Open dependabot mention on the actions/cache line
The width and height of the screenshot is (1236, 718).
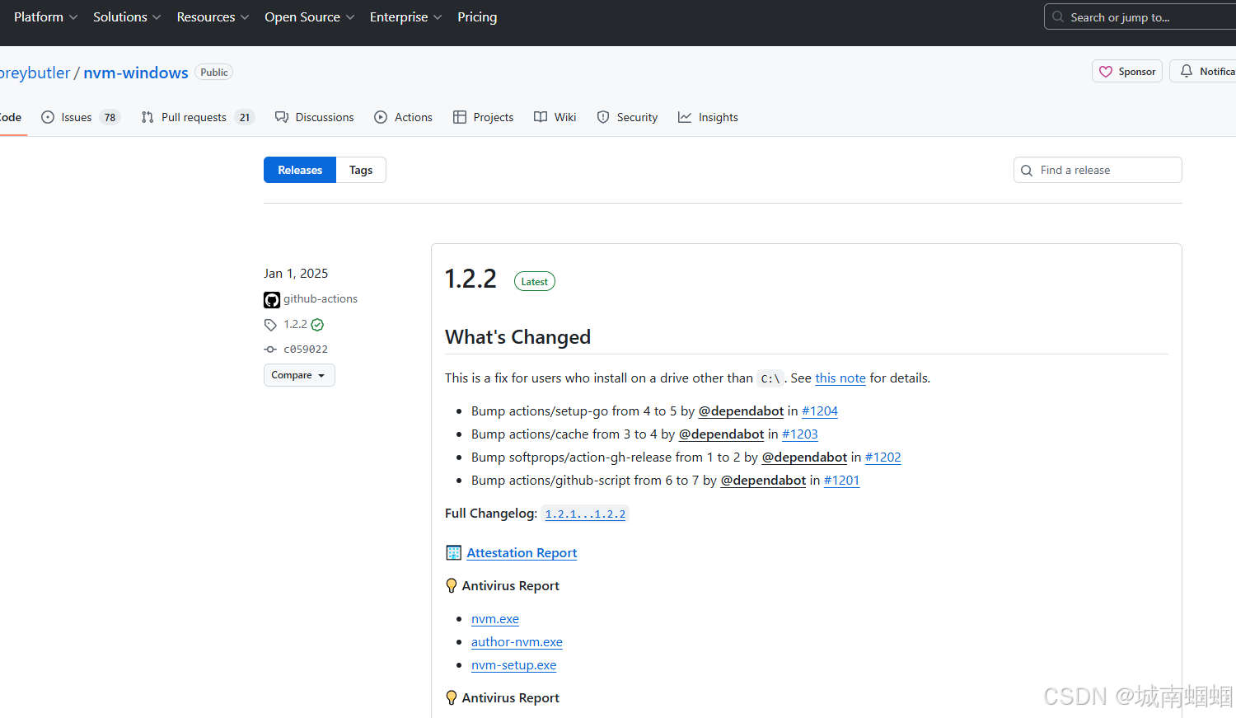(x=722, y=434)
